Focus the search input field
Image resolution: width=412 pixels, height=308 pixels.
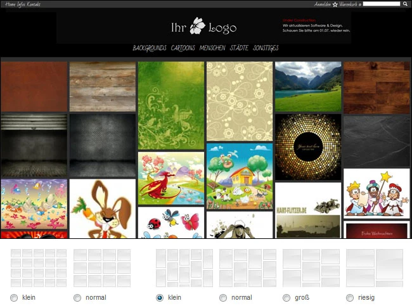tap(382, 4)
